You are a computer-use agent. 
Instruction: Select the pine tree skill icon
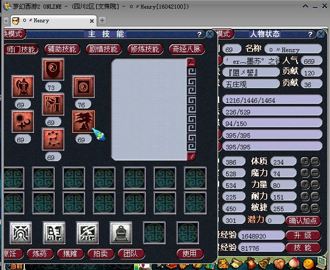point(84,122)
